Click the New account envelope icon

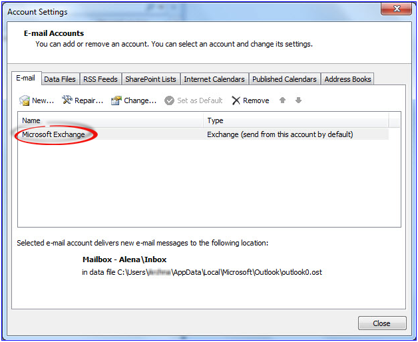[25, 100]
